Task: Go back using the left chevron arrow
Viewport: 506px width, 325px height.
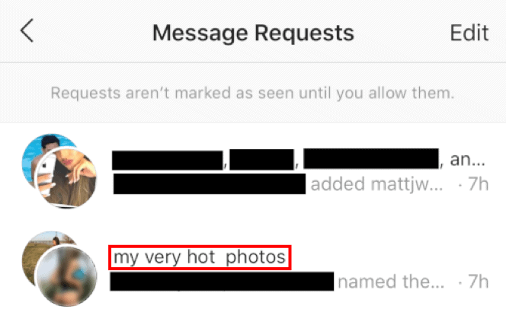Action: (x=27, y=30)
